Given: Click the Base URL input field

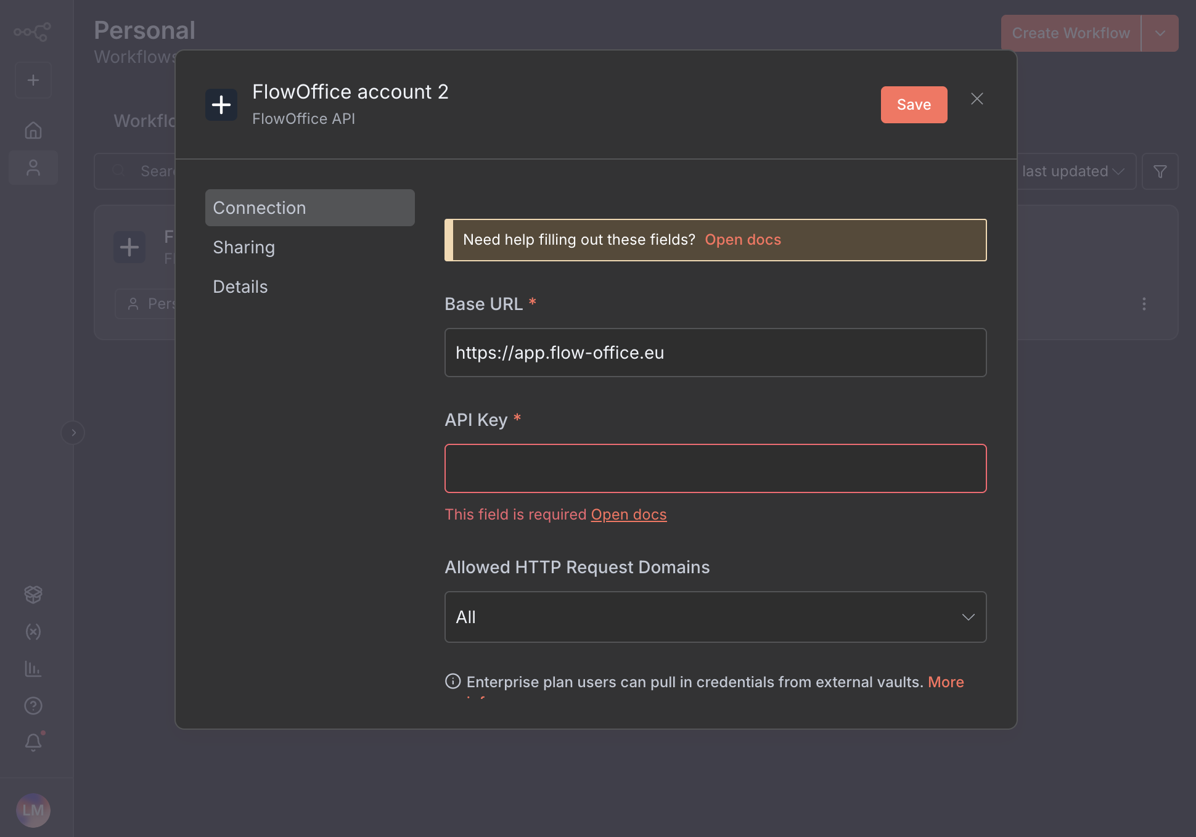Looking at the screenshot, I should pyautogui.click(x=715, y=353).
